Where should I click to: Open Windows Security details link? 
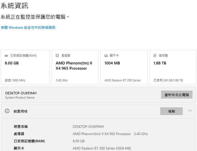click(x=28, y=28)
